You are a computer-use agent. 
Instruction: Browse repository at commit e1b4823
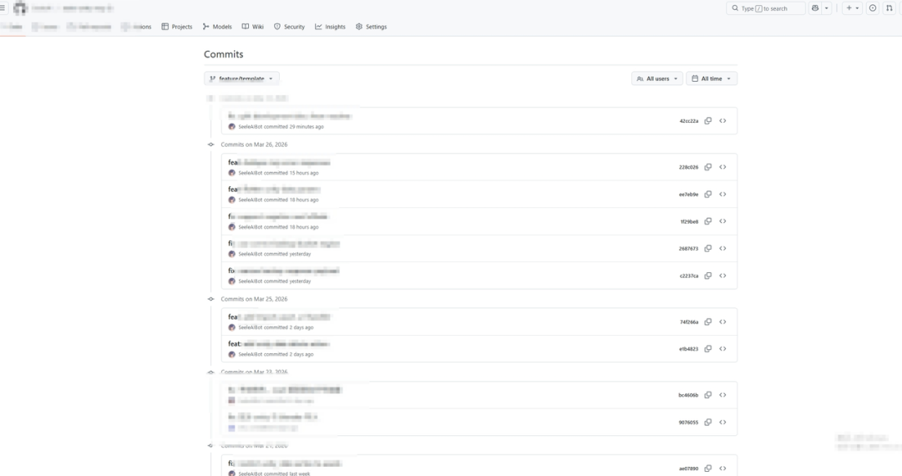(722, 349)
